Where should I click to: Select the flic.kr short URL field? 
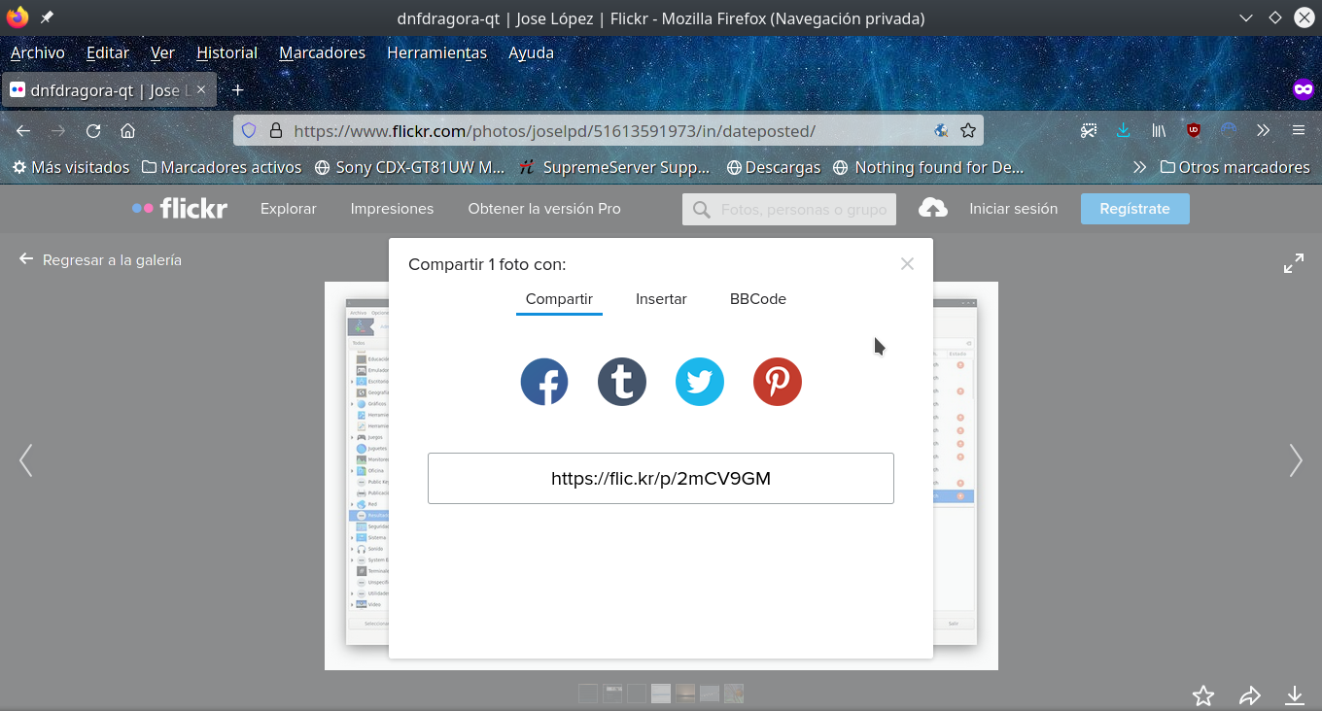point(661,478)
